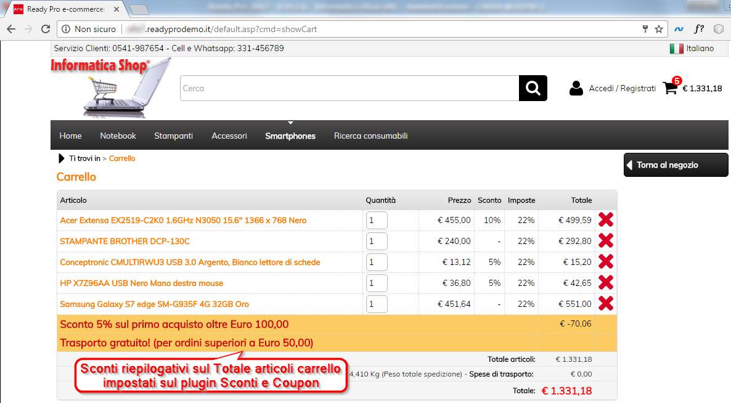Open Conceptronic CMULTIRWU3 product link

point(190,263)
